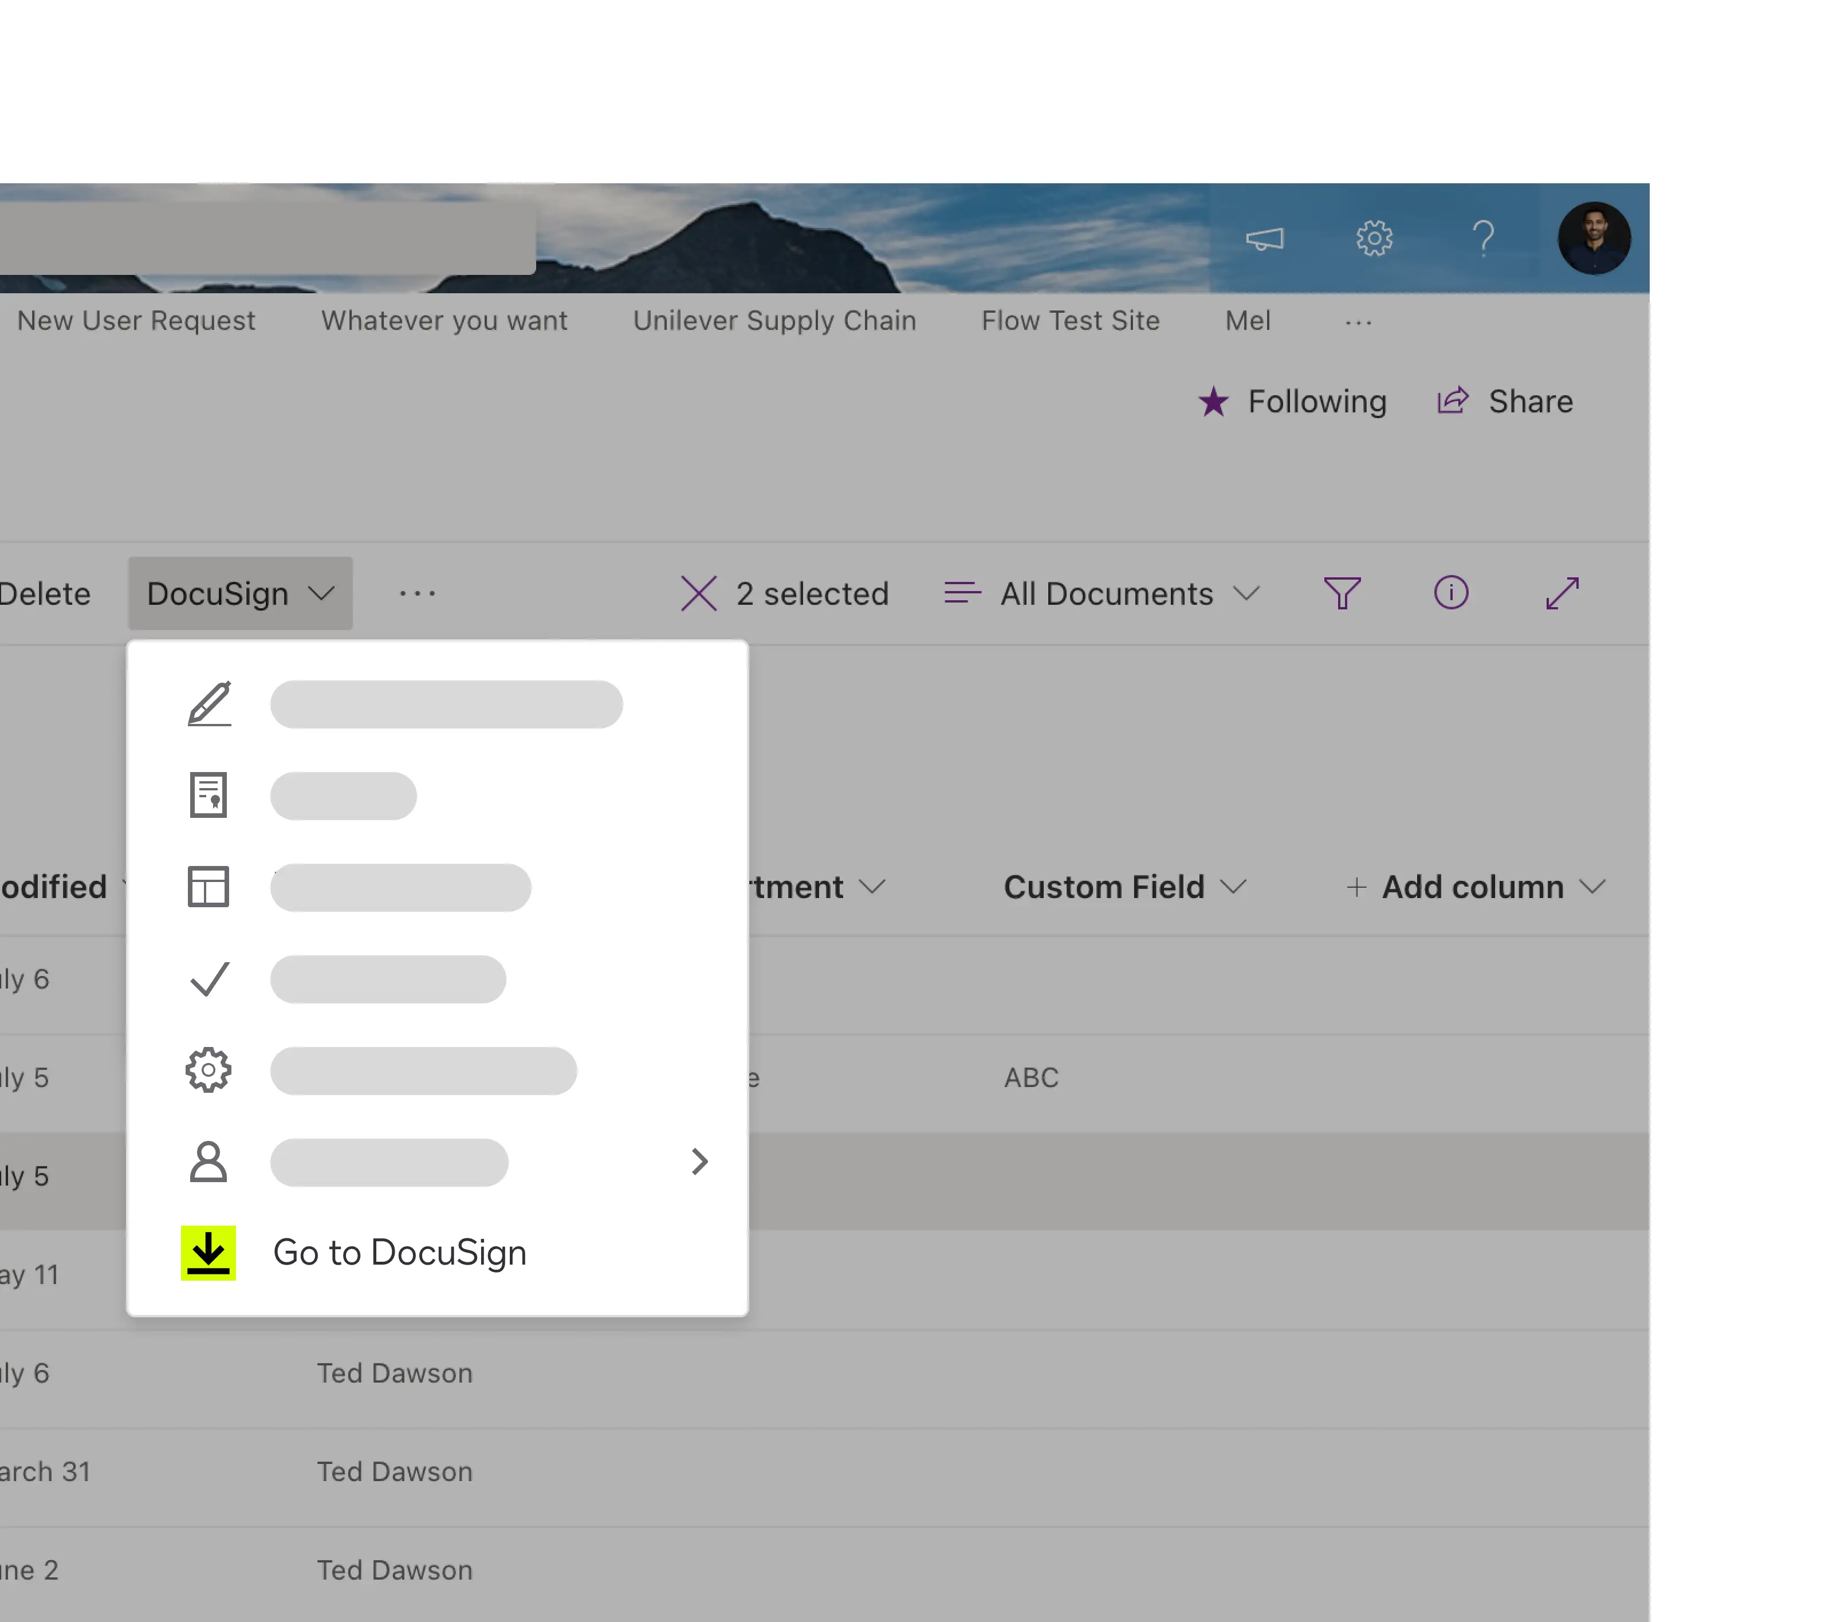Open the filter pane funnel icon
This screenshot has height=1622, width=1833.
1342,593
